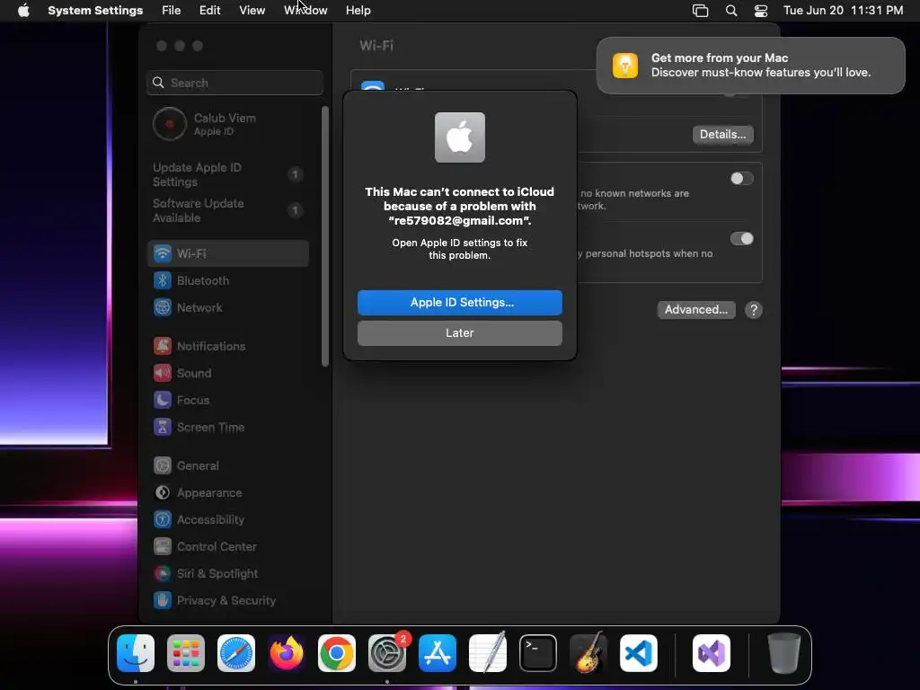This screenshot has height=690, width=920.
Task: Open the Apple menu
Action: point(23,11)
